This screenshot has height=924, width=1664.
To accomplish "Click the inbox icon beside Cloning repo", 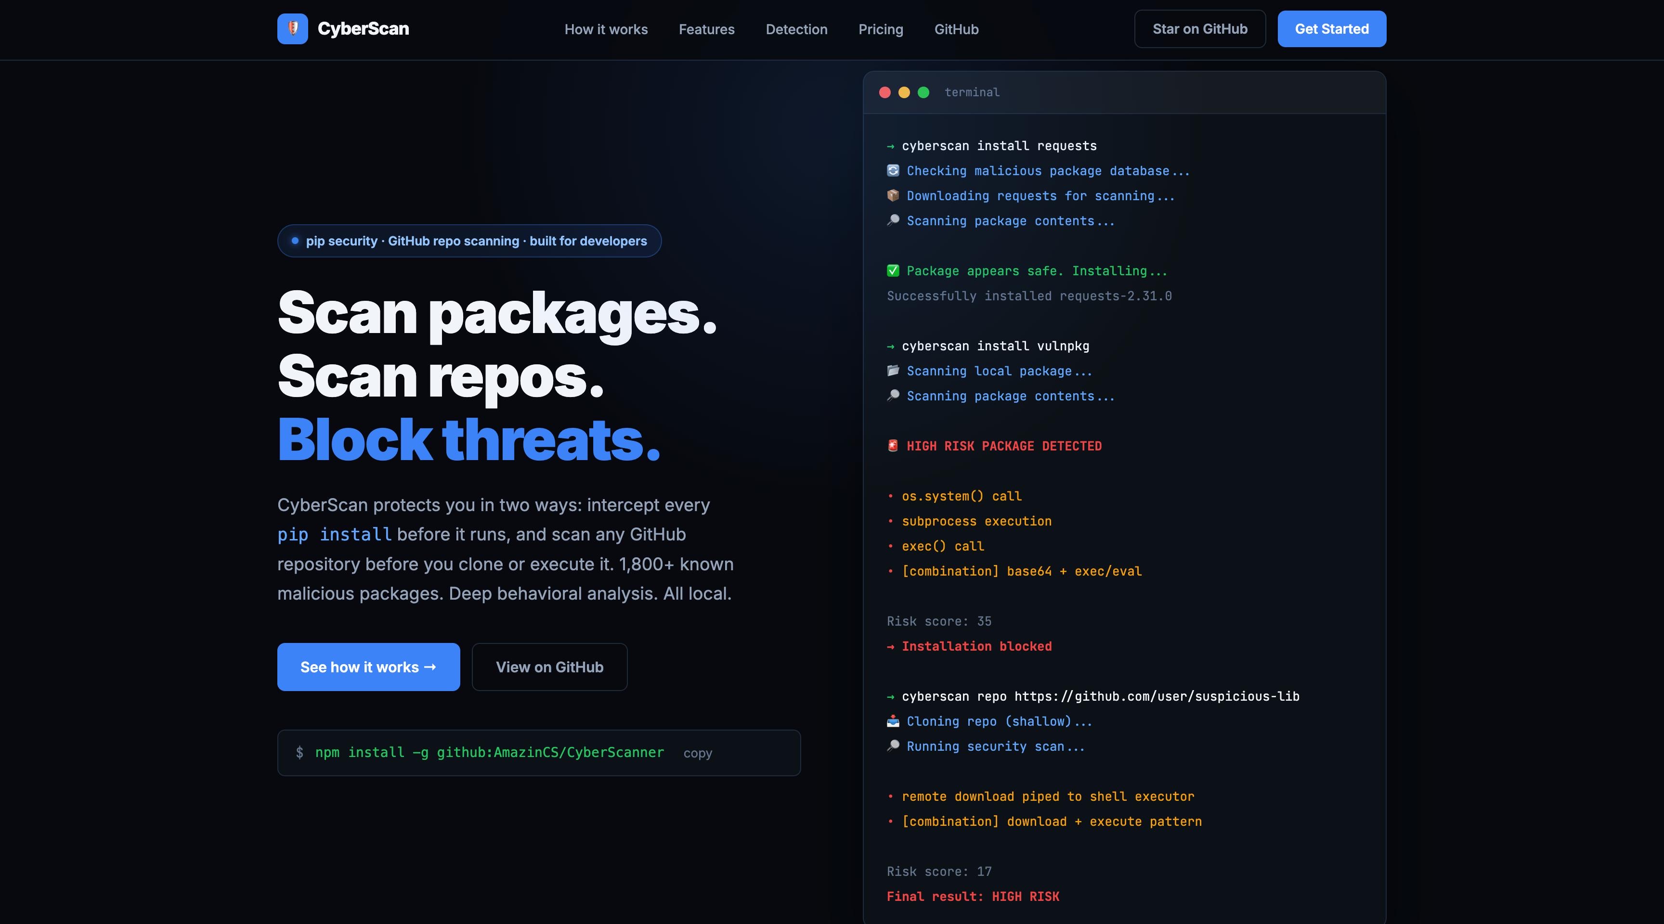I will tap(893, 720).
